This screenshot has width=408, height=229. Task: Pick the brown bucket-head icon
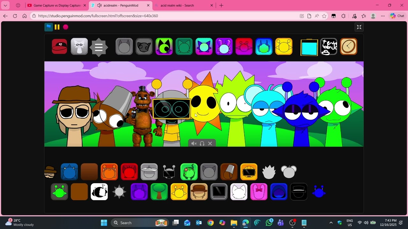[x=229, y=172]
